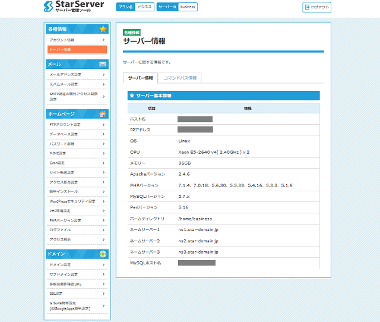The image size is (380, 322).
Task: Click the Apache version 2.4.6 value
Action: coord(184,174)
